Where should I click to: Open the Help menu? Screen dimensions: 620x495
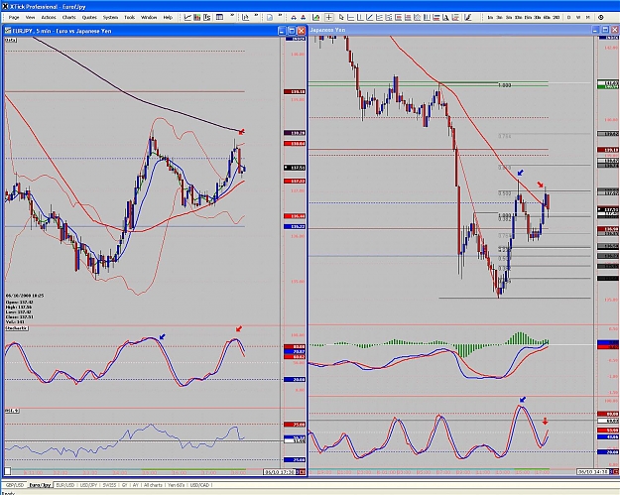pyautogui.click(x=168, y=18)
